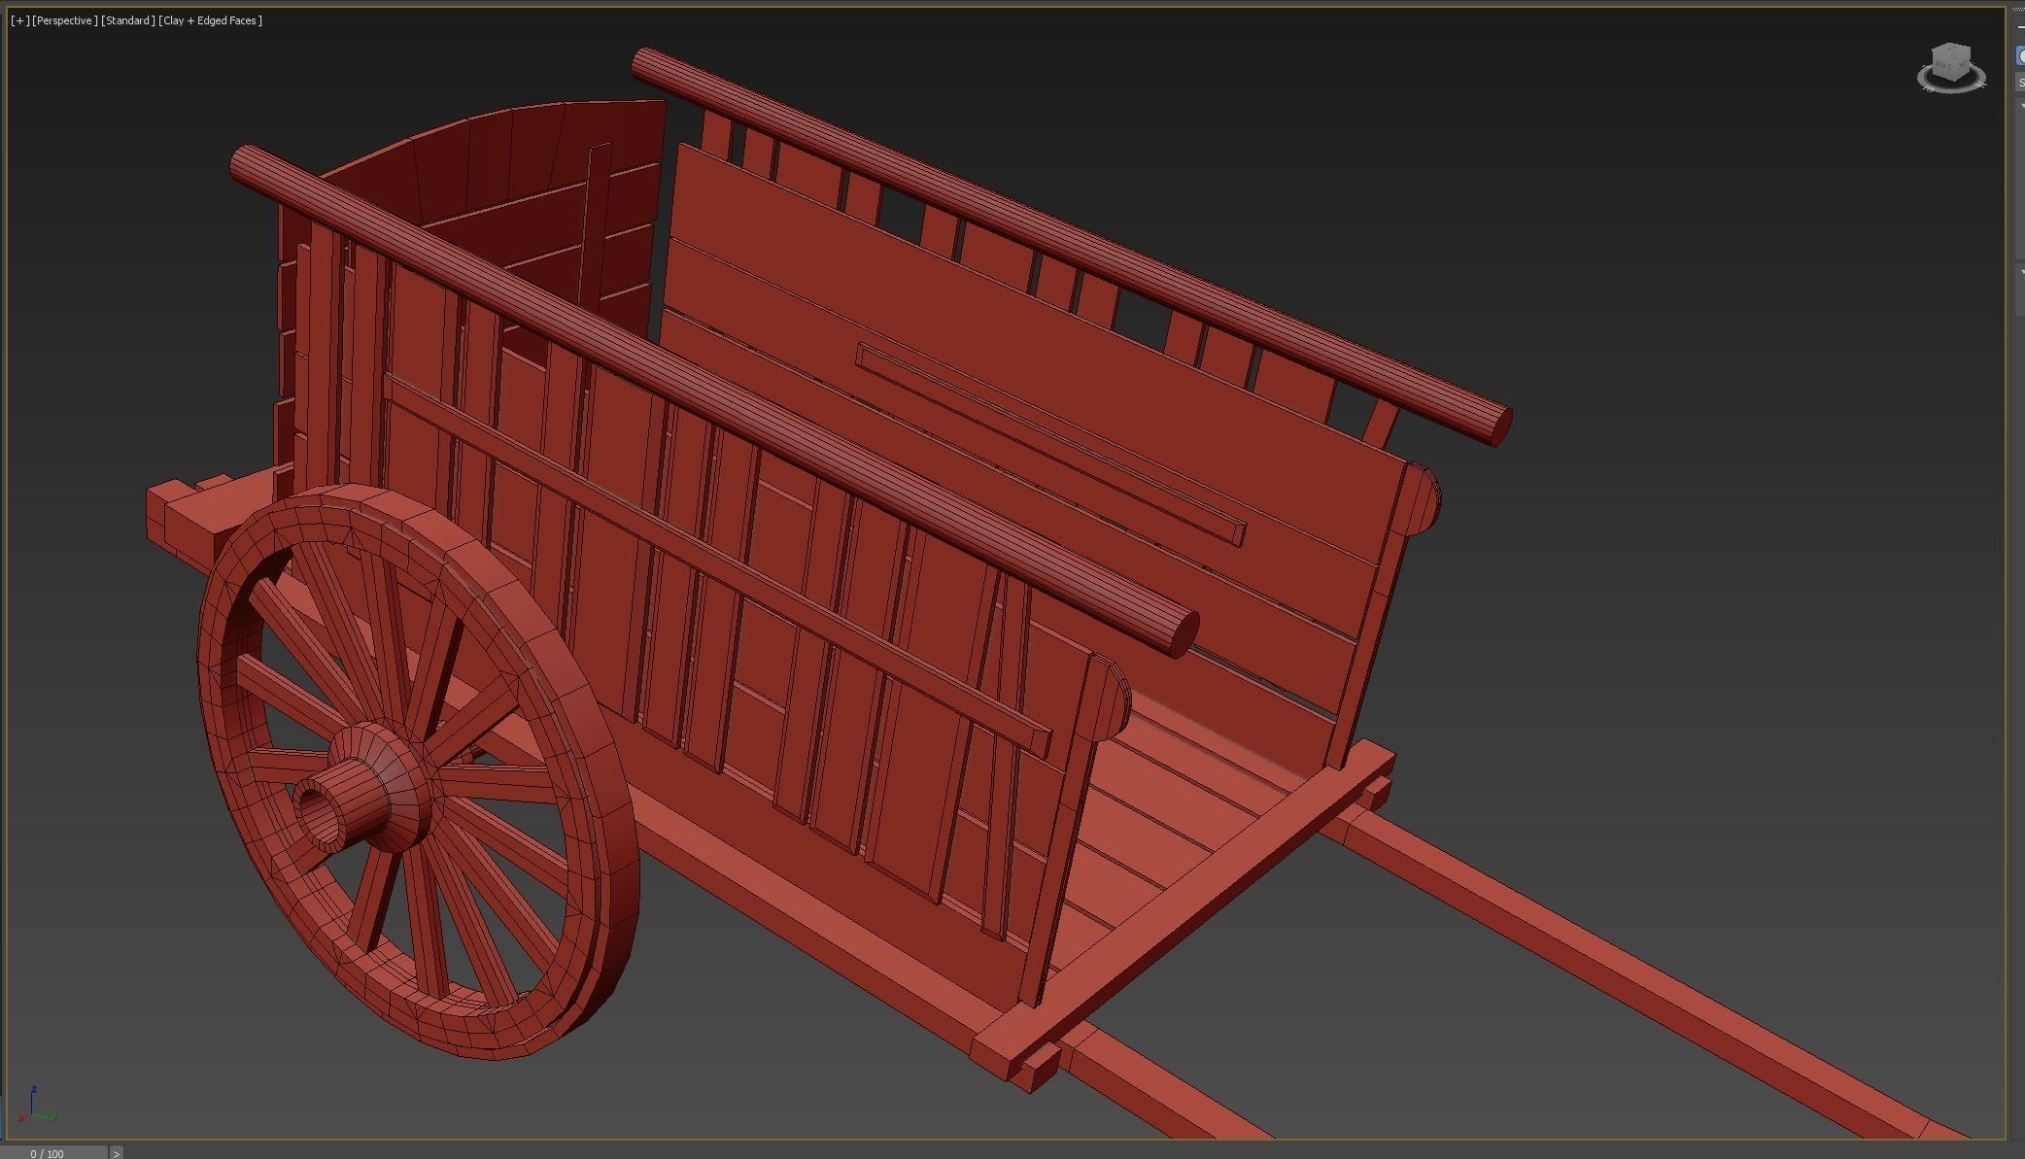Viewport: 2025px width, 1159px height.
Task: Select the upper cylindrical rail ending at top right
Action: point(1072,247)
